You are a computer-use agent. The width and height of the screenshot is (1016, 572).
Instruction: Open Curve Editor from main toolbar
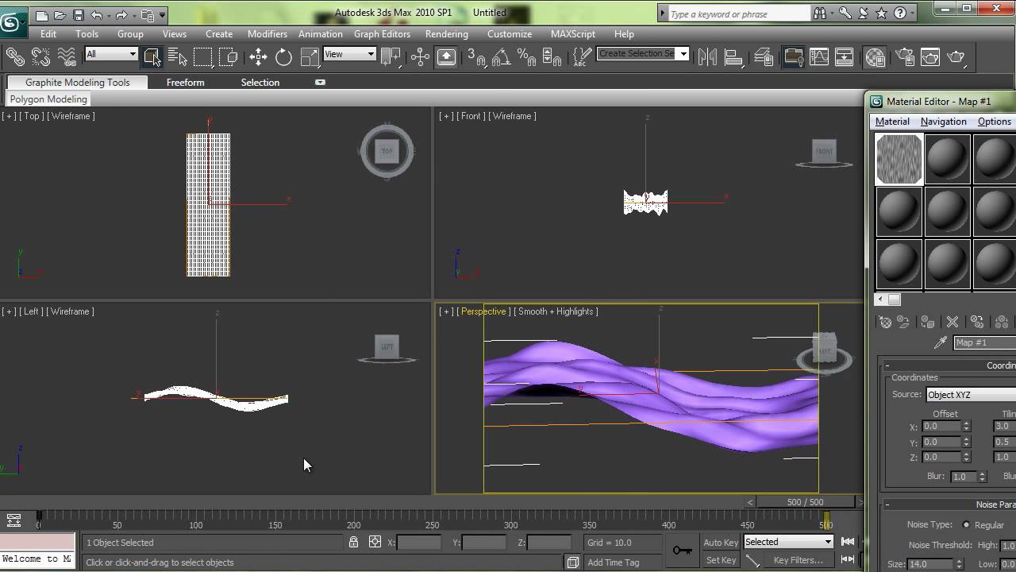[x=818, y=56]
